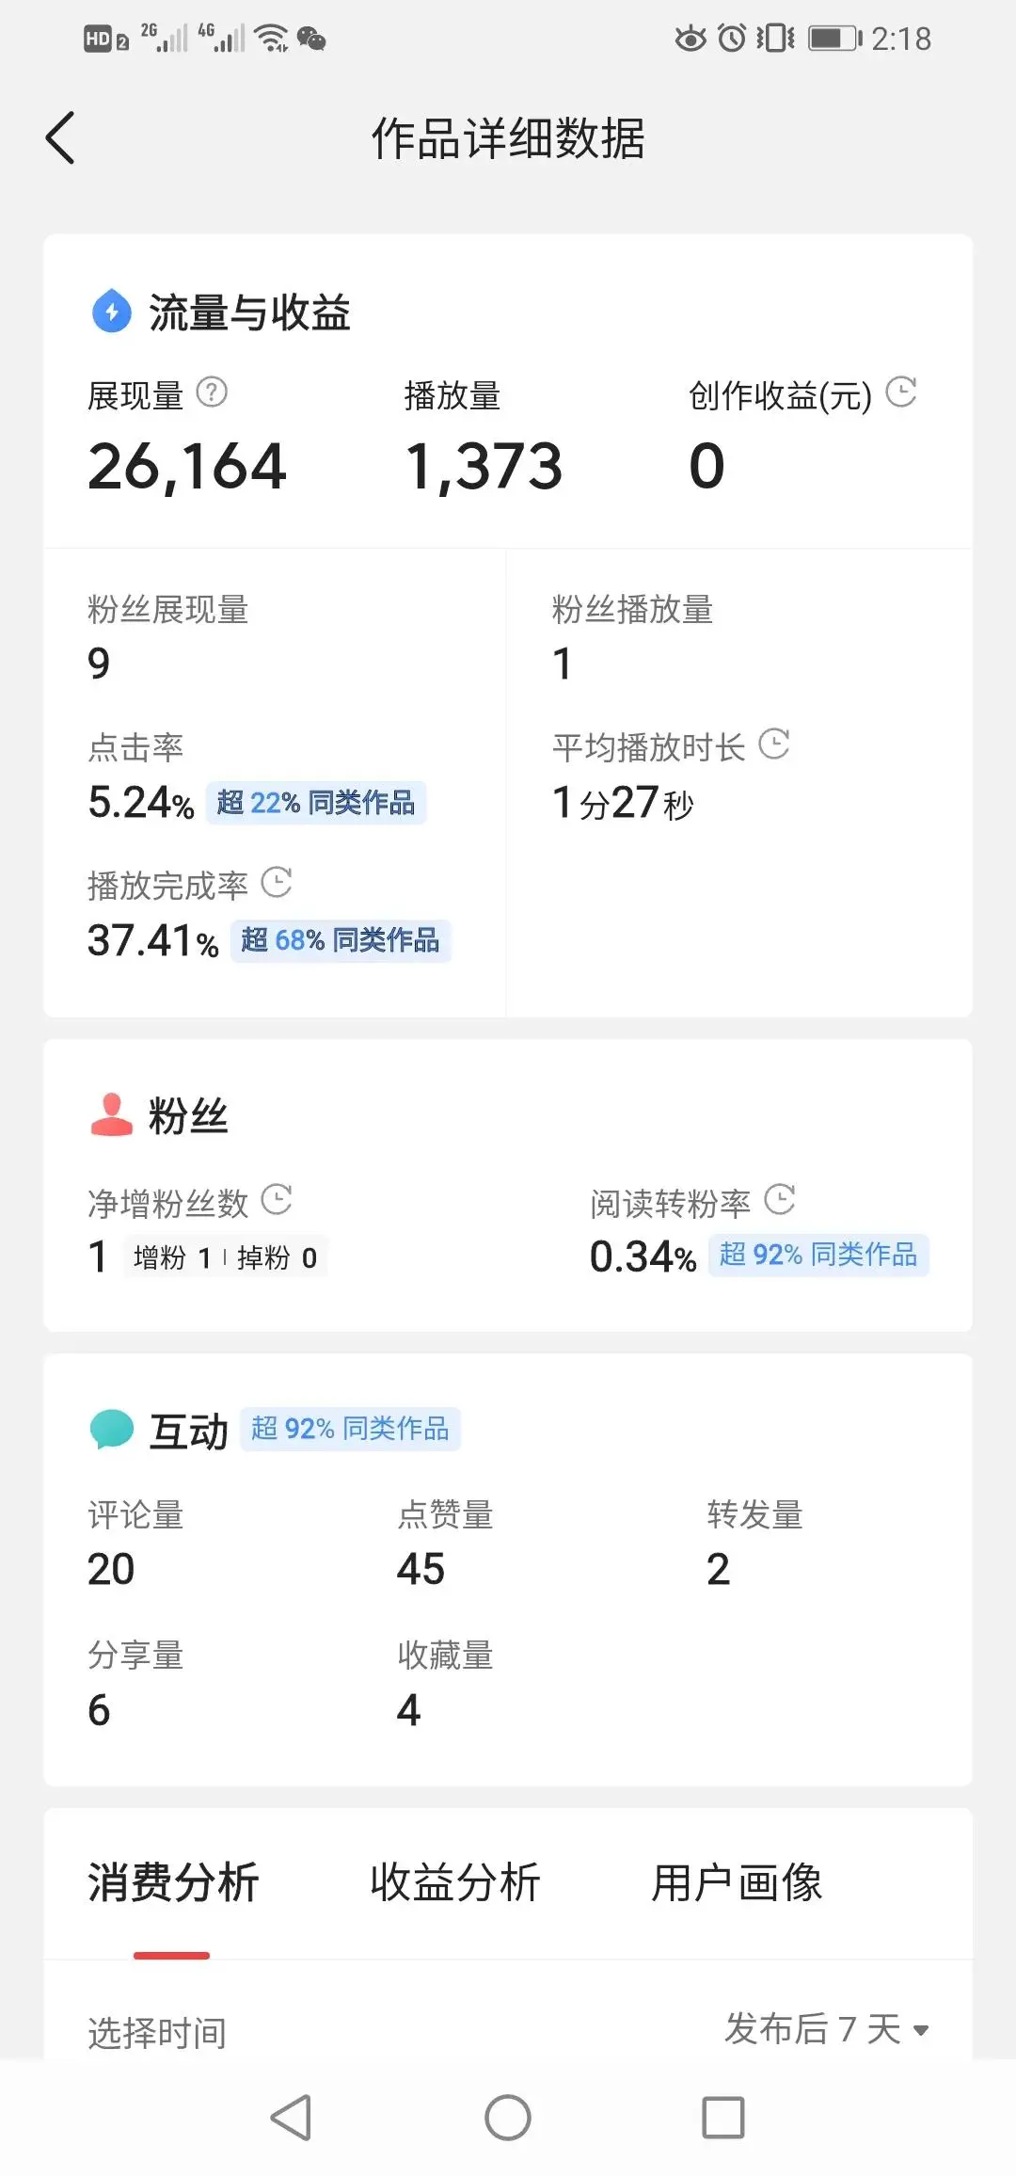Image resolution: width=1016 pixels, height=2176 pixels.
Task: Tap the 超 22% 同类作品 badge
Action: coord(316,803)
